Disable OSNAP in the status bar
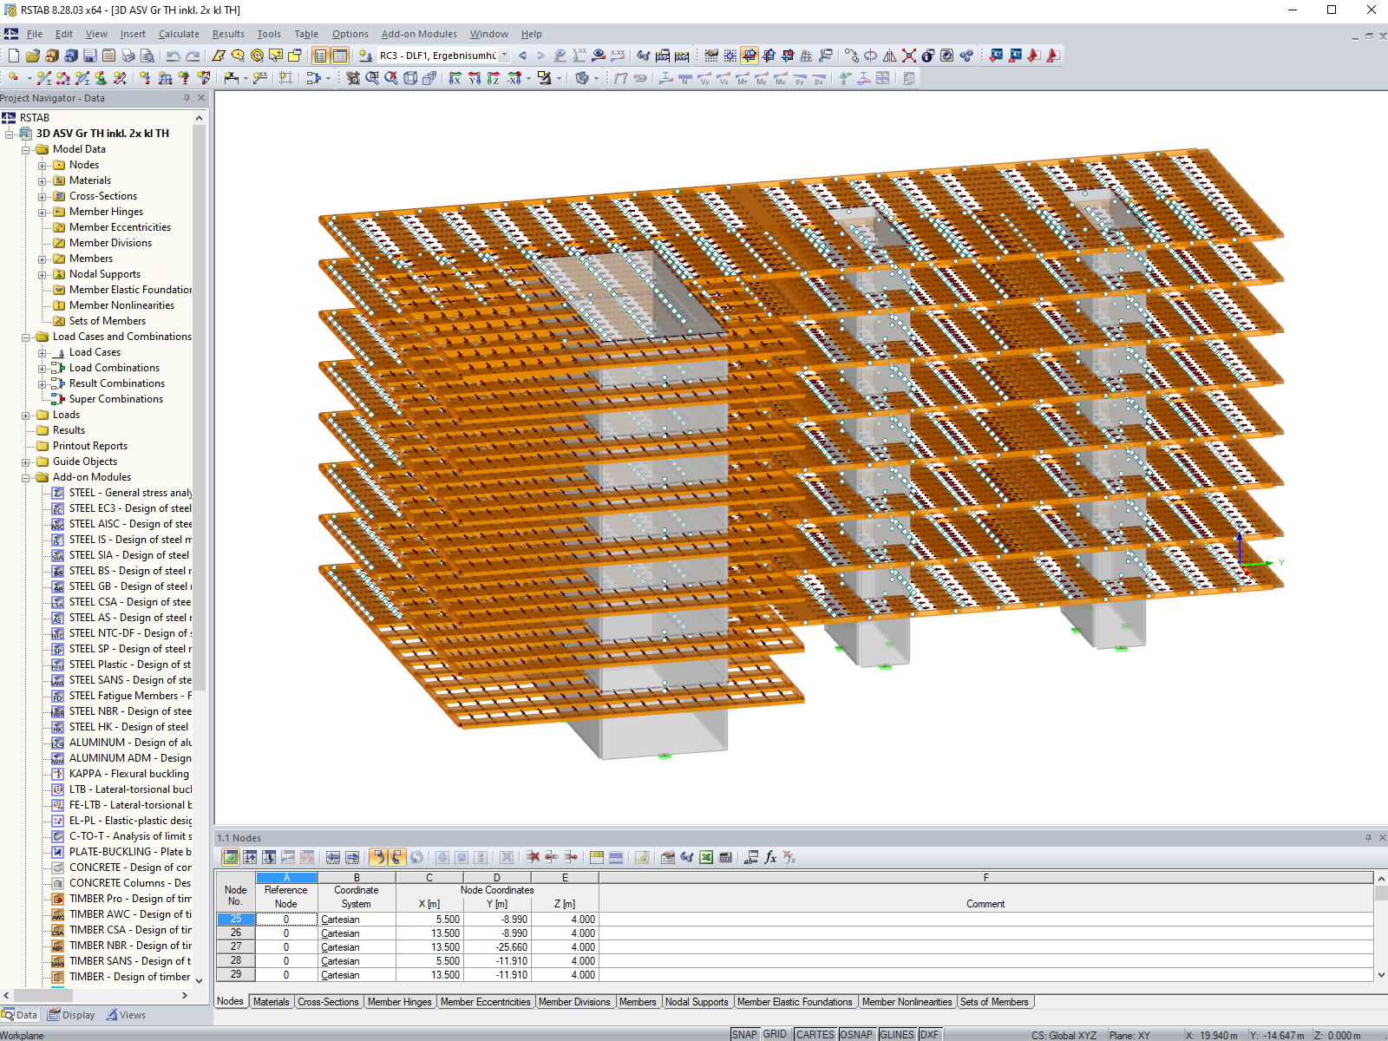The image size is (1388, 1041). click(856, 1034)
